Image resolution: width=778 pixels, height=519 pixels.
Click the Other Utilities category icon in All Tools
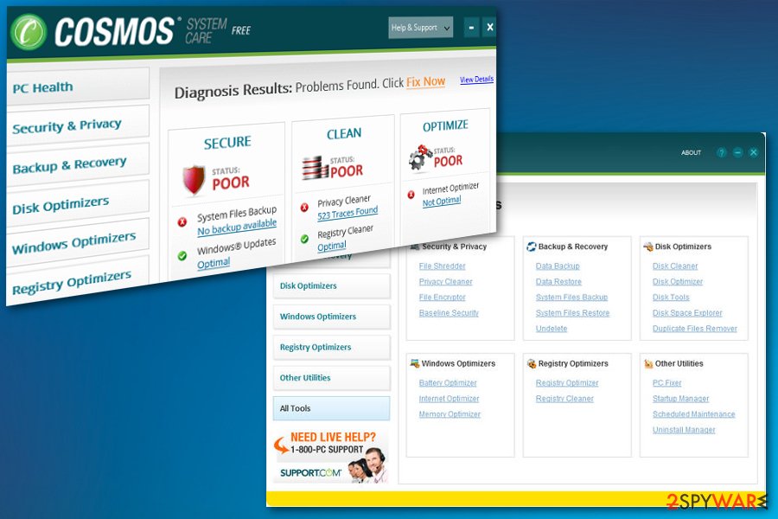coord(648,363)
